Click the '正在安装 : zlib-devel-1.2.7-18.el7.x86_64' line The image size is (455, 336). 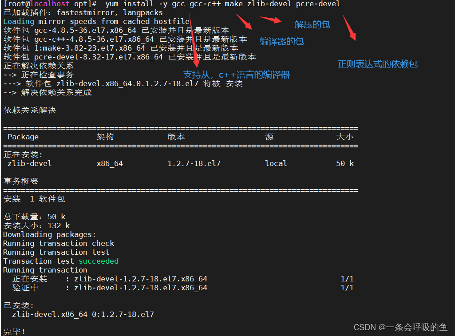click(x=110, y=279)
